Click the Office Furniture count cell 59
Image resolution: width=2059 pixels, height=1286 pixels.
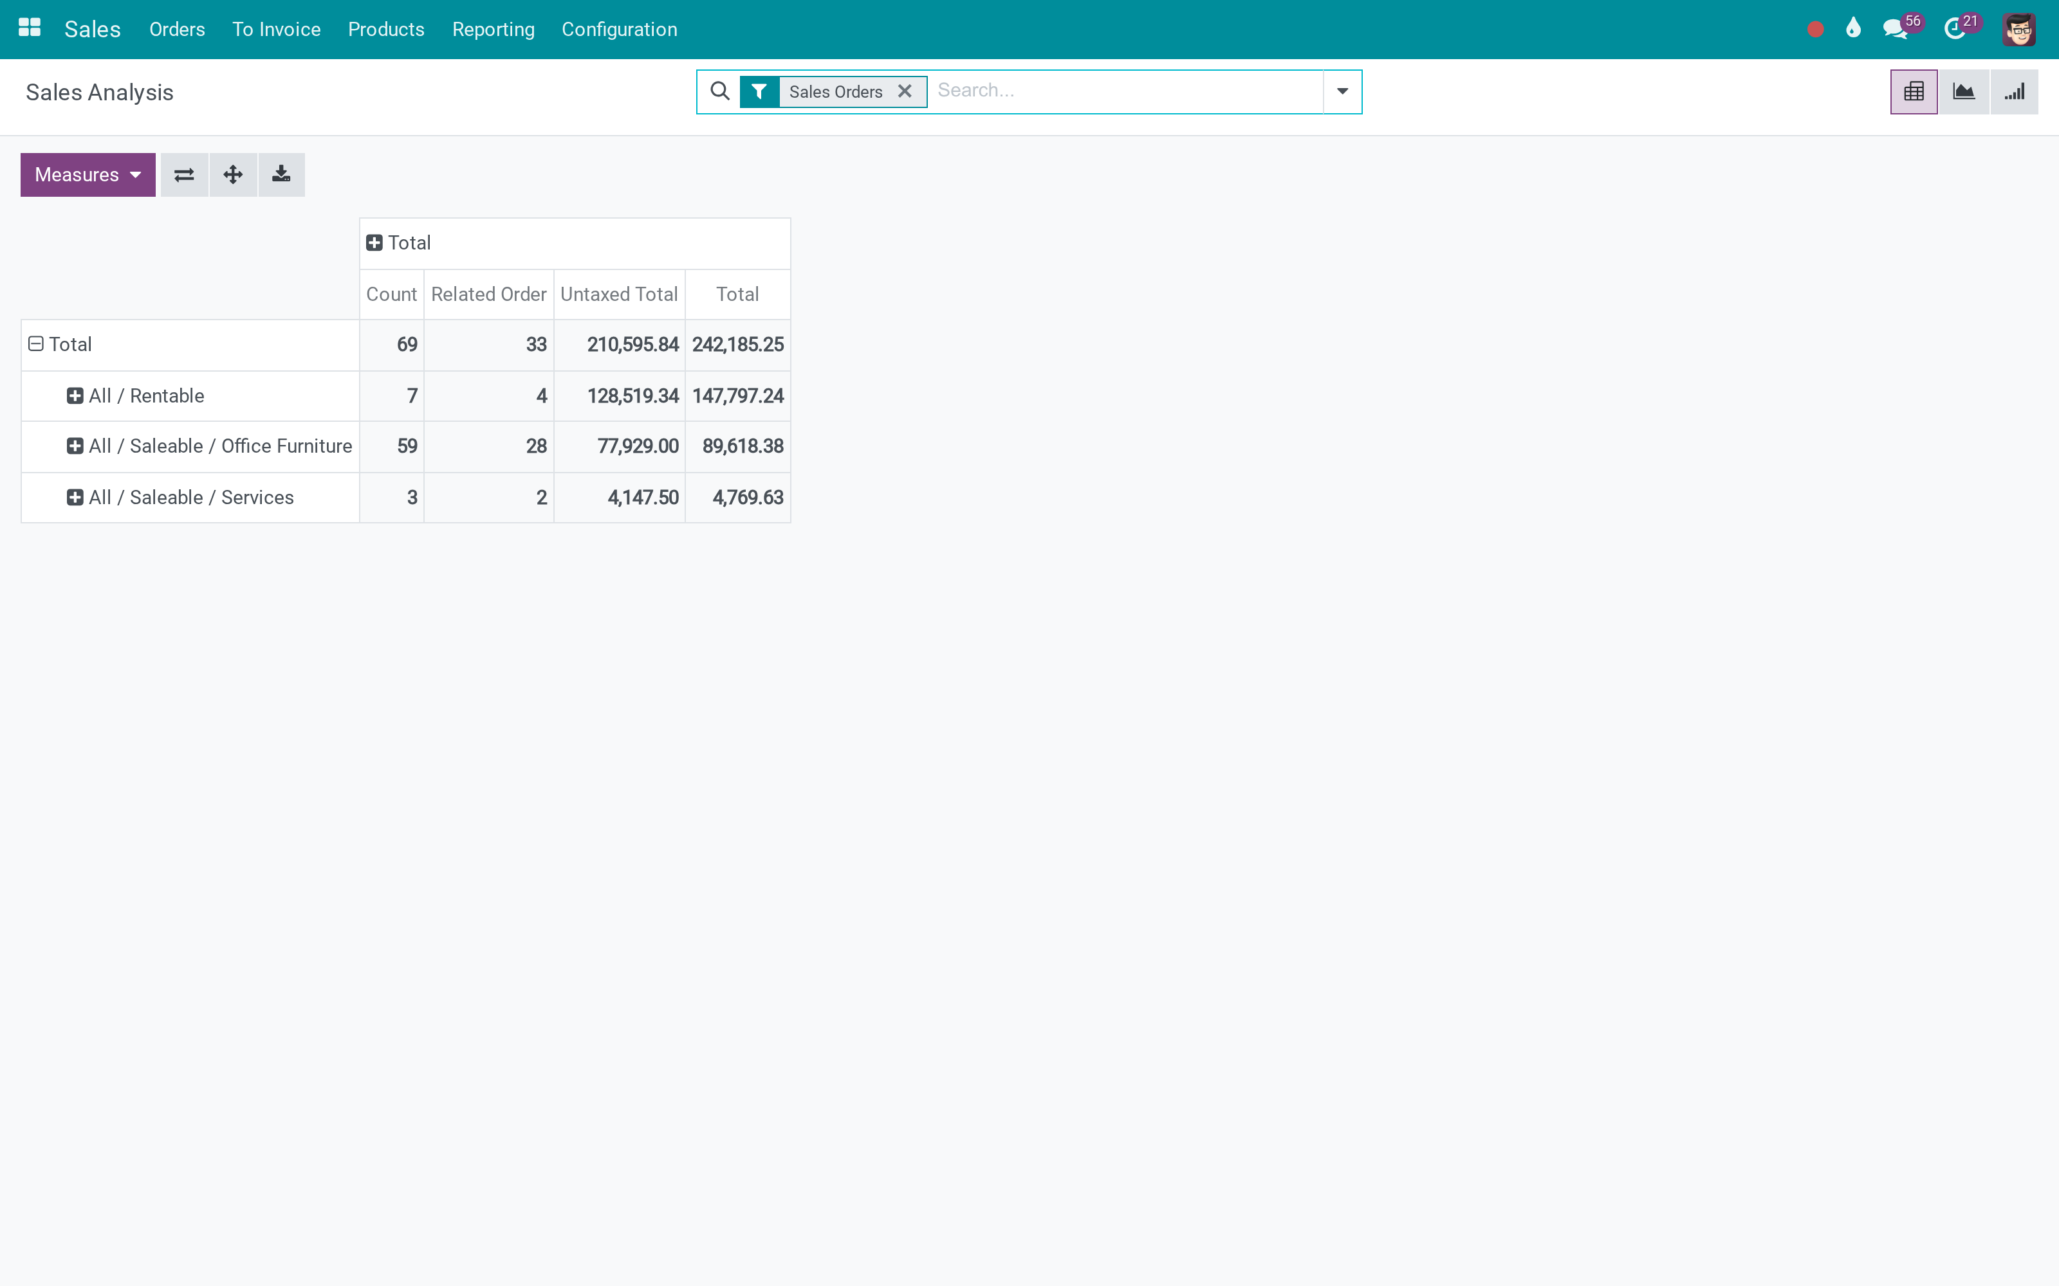pyautogui.click(x=391, y=446)
